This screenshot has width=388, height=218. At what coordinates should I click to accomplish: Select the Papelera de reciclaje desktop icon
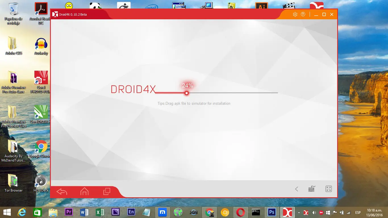click(14, 14)
